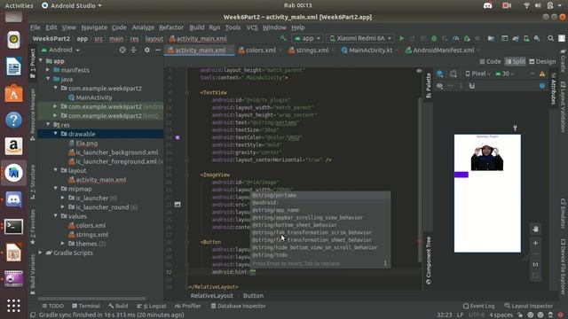
Task: Click the magnet autoconnect icon
Action: pos(472,86)
